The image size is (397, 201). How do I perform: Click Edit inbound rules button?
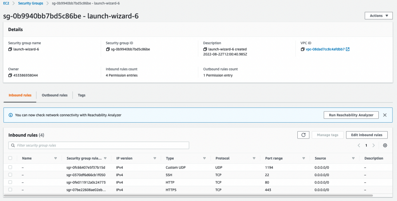click(367, 135)
